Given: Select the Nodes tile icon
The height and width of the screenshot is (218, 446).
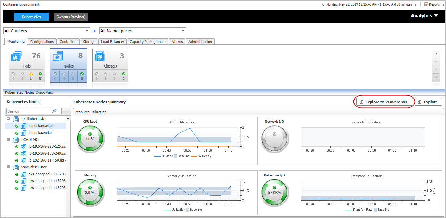Looking at the screenshot, I should tap(58, 56).
